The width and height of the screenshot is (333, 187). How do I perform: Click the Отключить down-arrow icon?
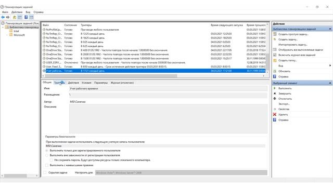(275, 99)
